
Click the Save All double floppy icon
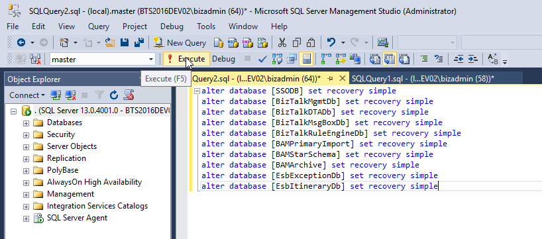[x=139, y=43]
